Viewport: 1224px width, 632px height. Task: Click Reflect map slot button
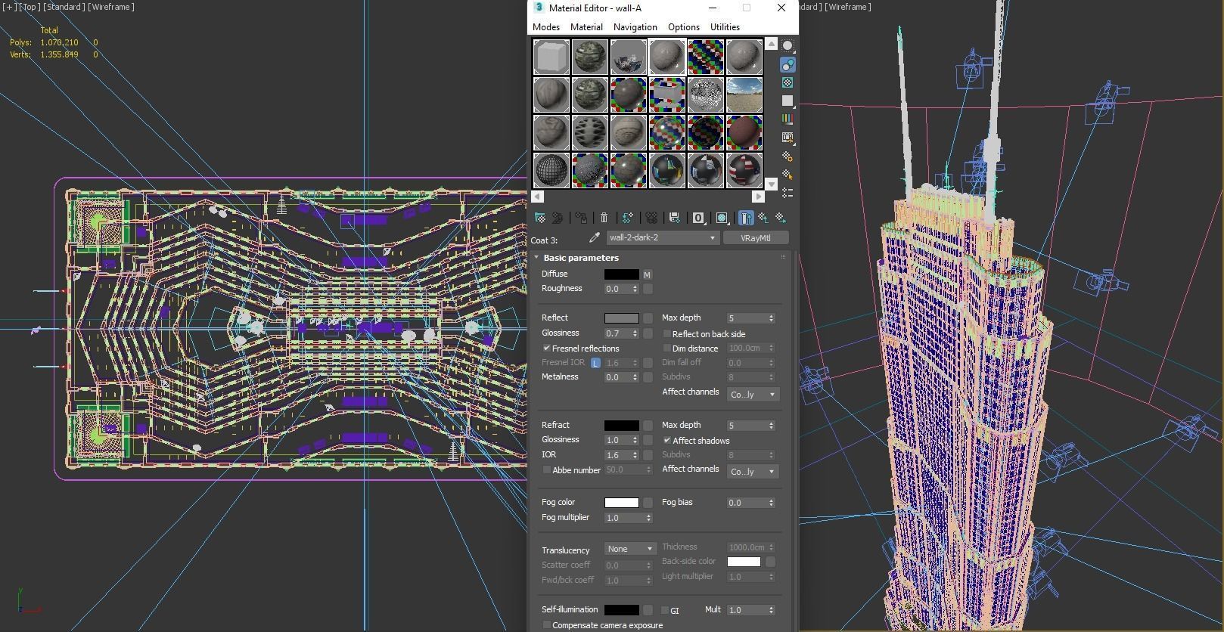(648, 318)
